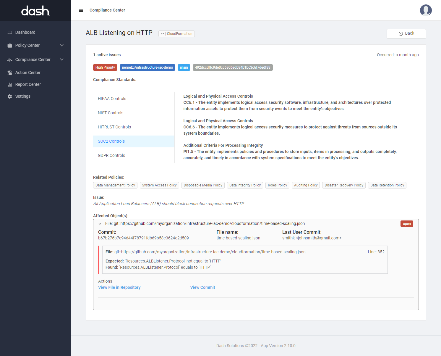
Task: Follow the View Commit link
Action: coord(202,287)
